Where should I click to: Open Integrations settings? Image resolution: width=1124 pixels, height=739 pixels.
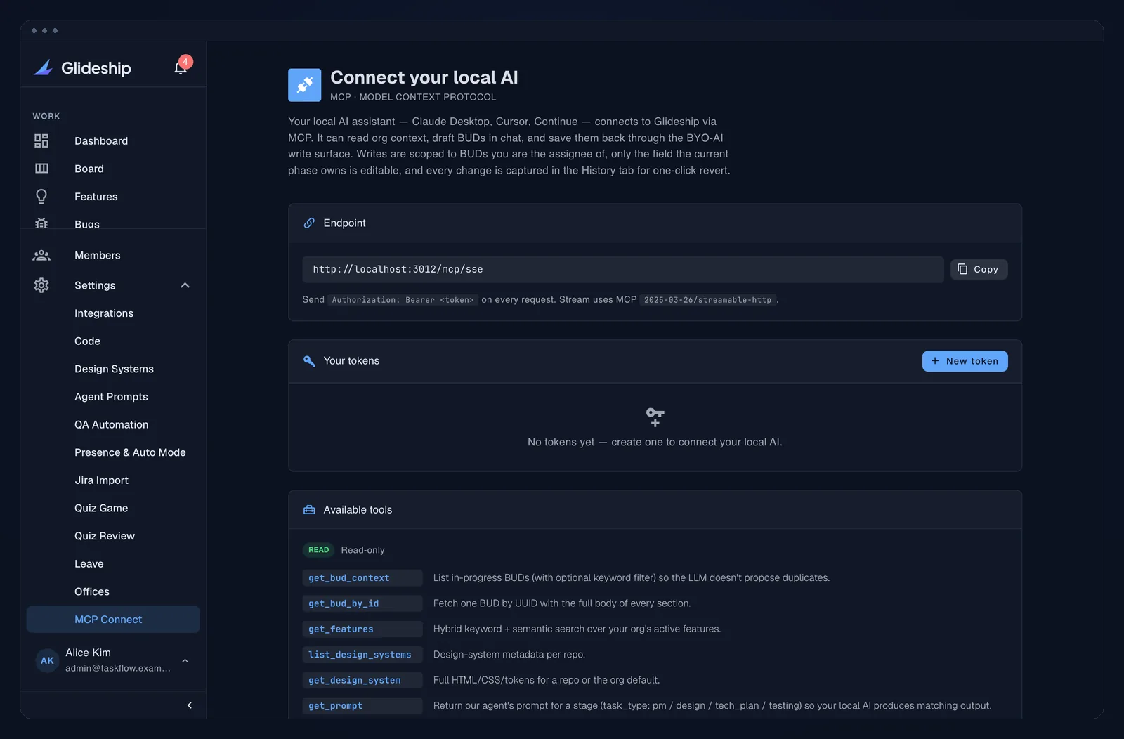104,313
